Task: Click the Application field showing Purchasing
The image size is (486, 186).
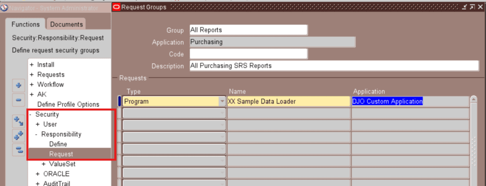Action: click(272, 42)
